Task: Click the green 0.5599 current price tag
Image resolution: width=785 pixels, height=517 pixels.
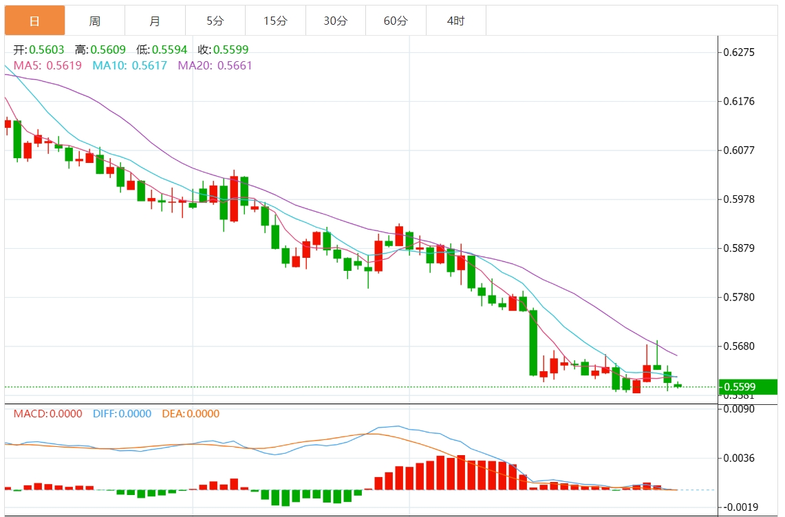Action: (748, 387)
